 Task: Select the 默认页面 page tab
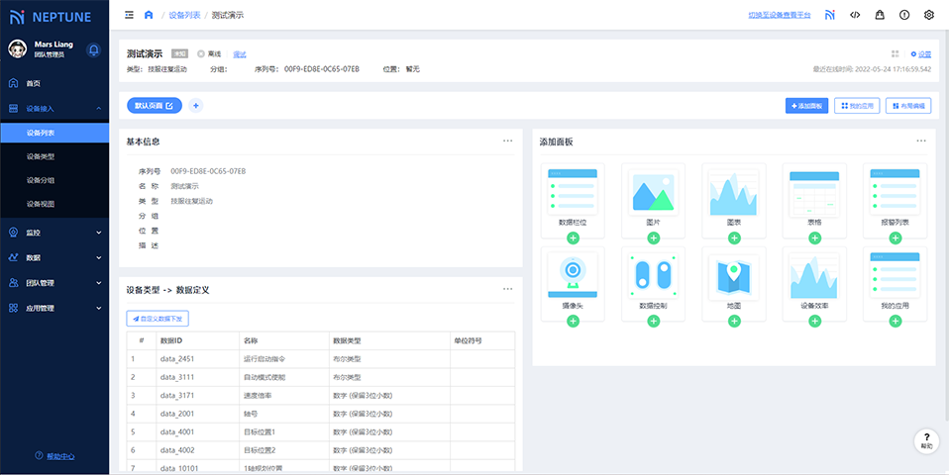(155, 105)
